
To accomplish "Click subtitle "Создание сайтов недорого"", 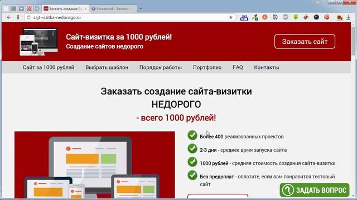I will click(104, 46).
